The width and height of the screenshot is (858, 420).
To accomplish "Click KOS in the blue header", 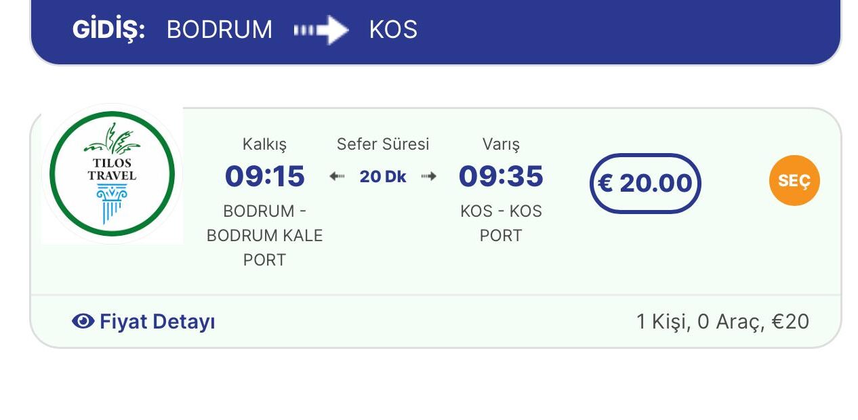I will [393, 30].
